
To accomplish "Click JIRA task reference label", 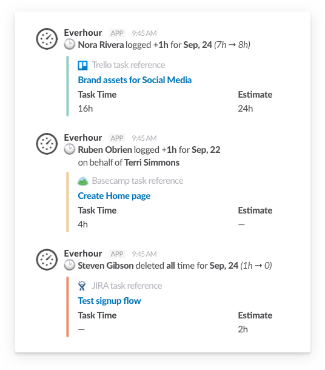I will pyautogui.click(x=127, y=286).
